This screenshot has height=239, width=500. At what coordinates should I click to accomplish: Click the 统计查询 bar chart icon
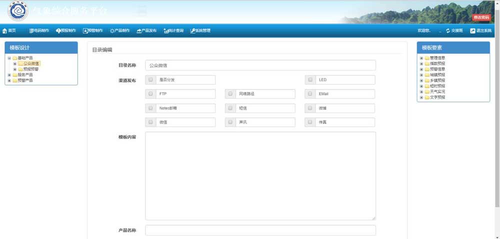165,31
